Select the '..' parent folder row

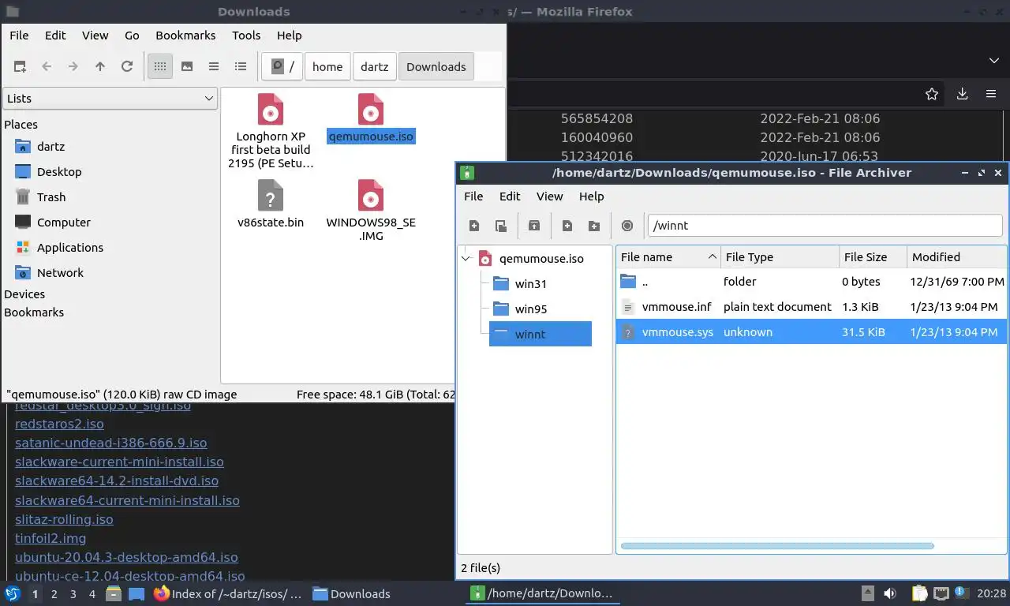tap(811, 282)
